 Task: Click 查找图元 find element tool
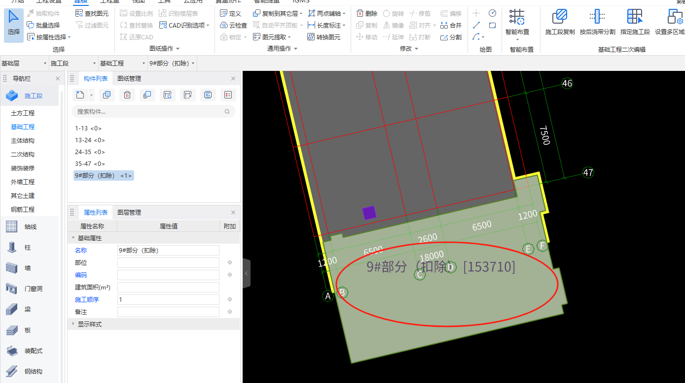(92, 13)
